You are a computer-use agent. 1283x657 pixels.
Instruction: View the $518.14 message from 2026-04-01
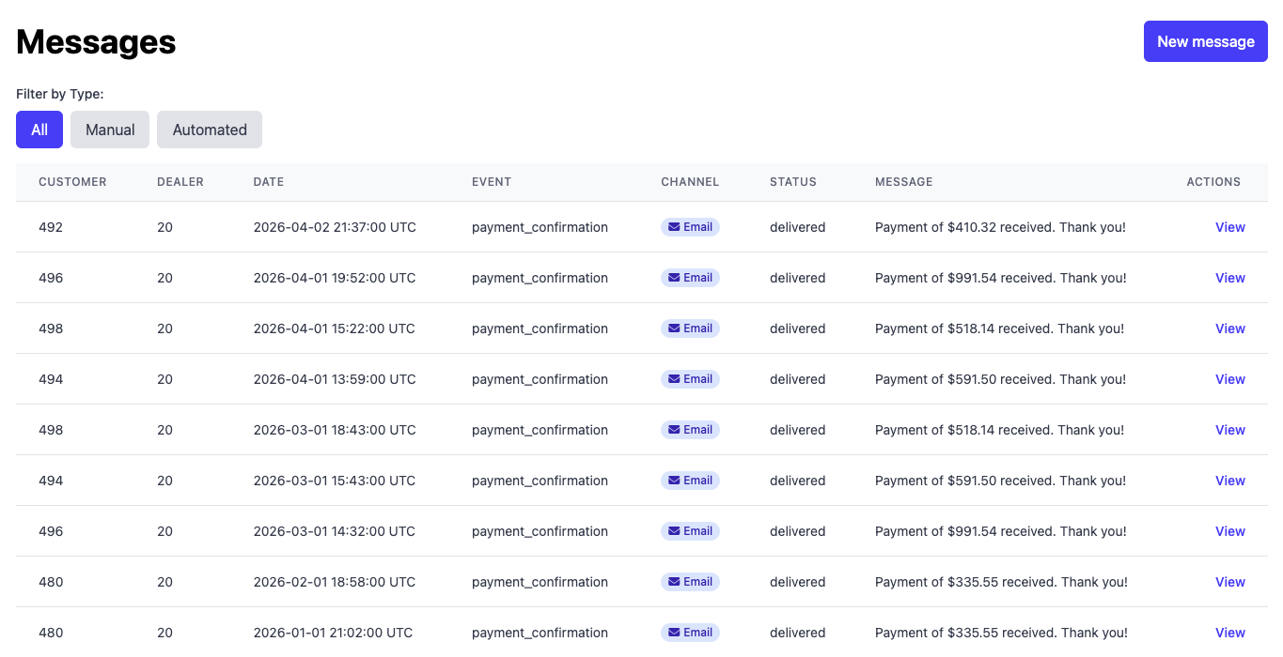pos(1229,328)
